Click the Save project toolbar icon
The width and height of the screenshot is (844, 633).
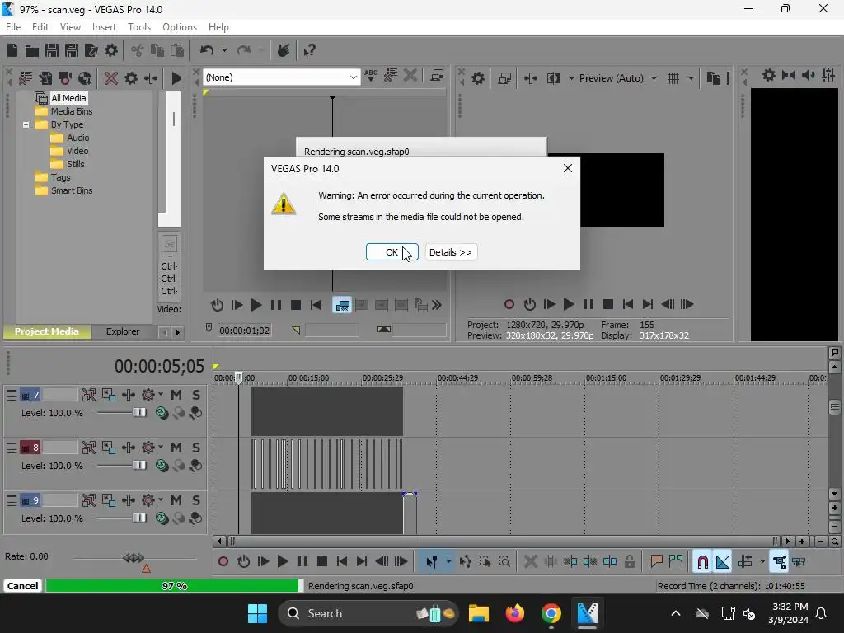[x=52, y=50]
